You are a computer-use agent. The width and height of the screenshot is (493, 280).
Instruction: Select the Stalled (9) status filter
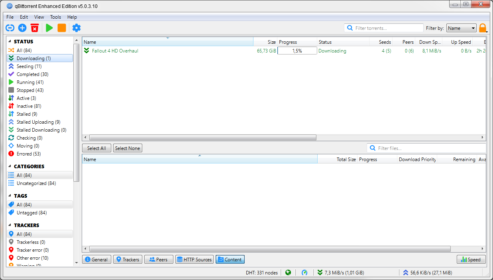point(40,114)
